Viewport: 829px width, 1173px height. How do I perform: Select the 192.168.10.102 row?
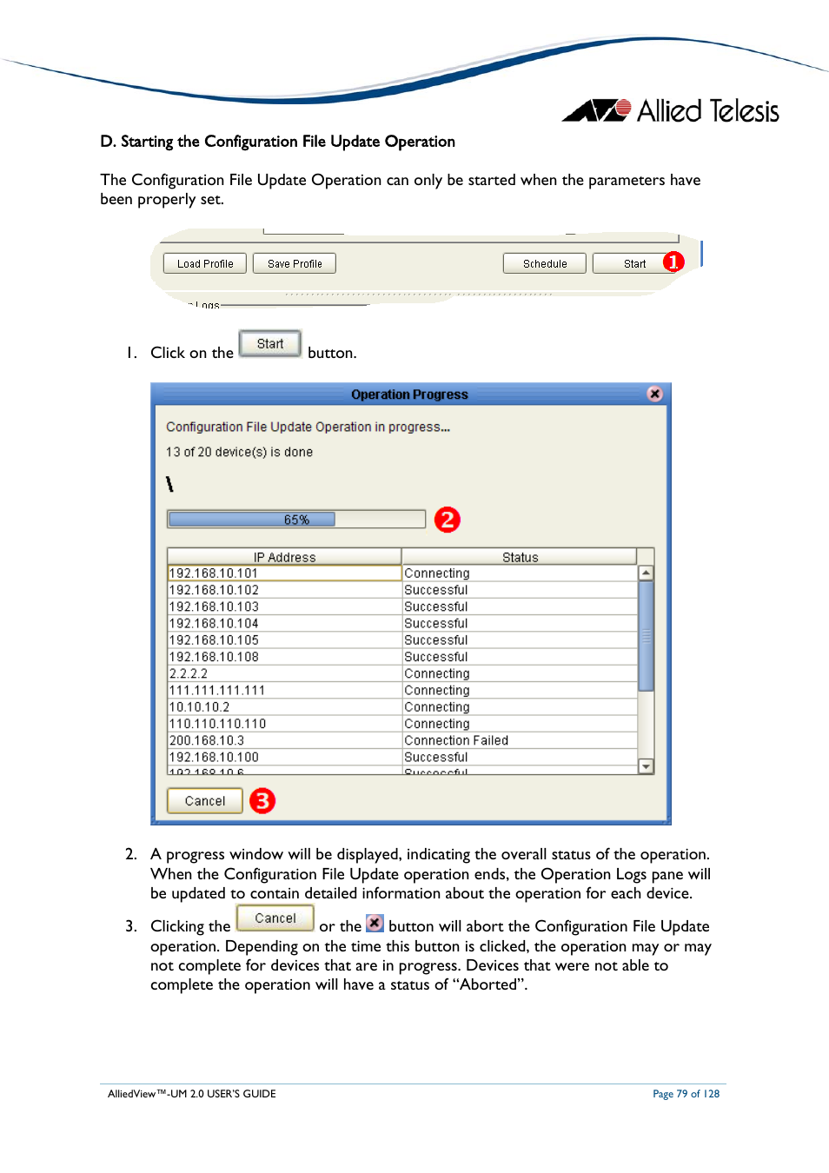402,590
